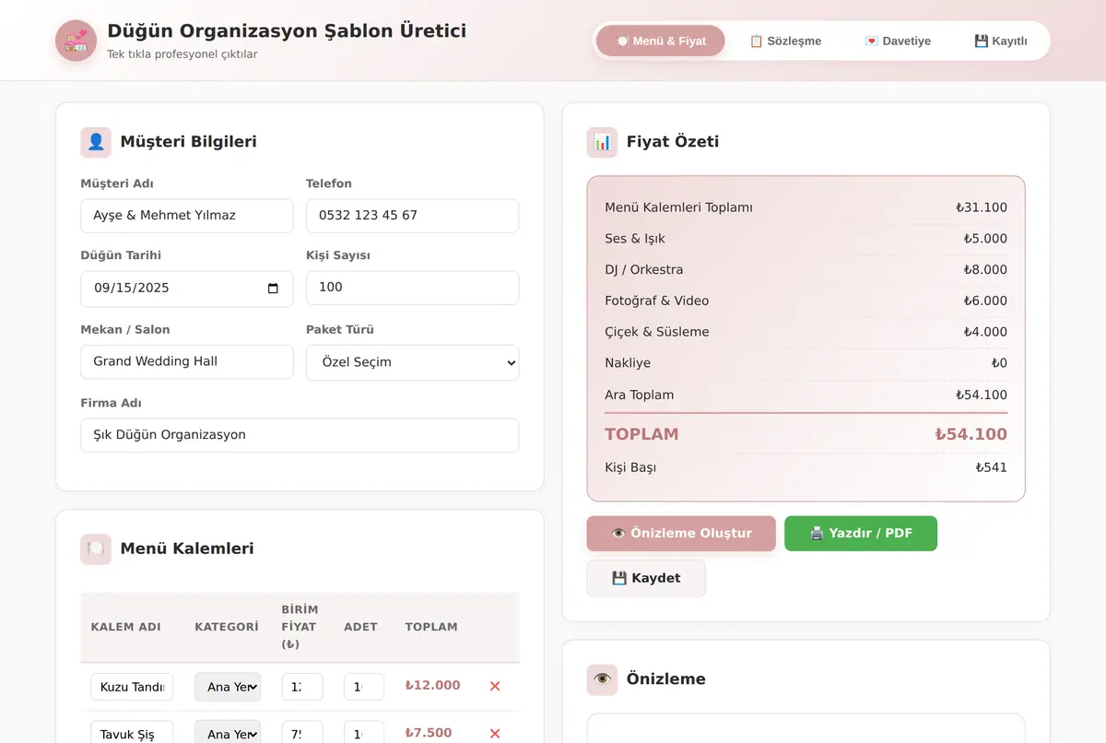Click unit price field for Kuzu Tandır
Image resolution: width=1106 pixels, height=743 pixels.
[x=302, y=687]
